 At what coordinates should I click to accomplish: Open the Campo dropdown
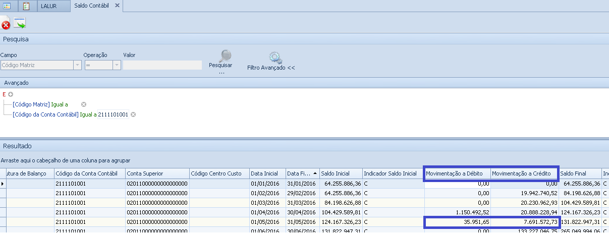click(x=77, y=65)
